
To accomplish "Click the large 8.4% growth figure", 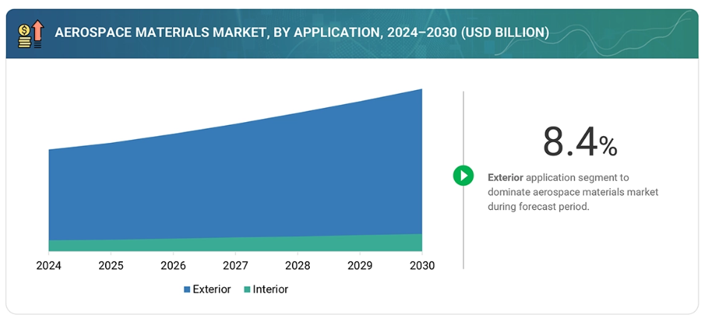I will (579, 142).
